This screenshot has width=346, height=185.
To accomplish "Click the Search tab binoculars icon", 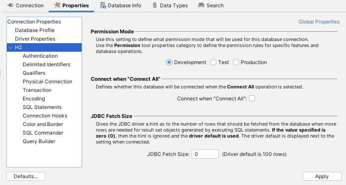I will [x=201, y=6].
